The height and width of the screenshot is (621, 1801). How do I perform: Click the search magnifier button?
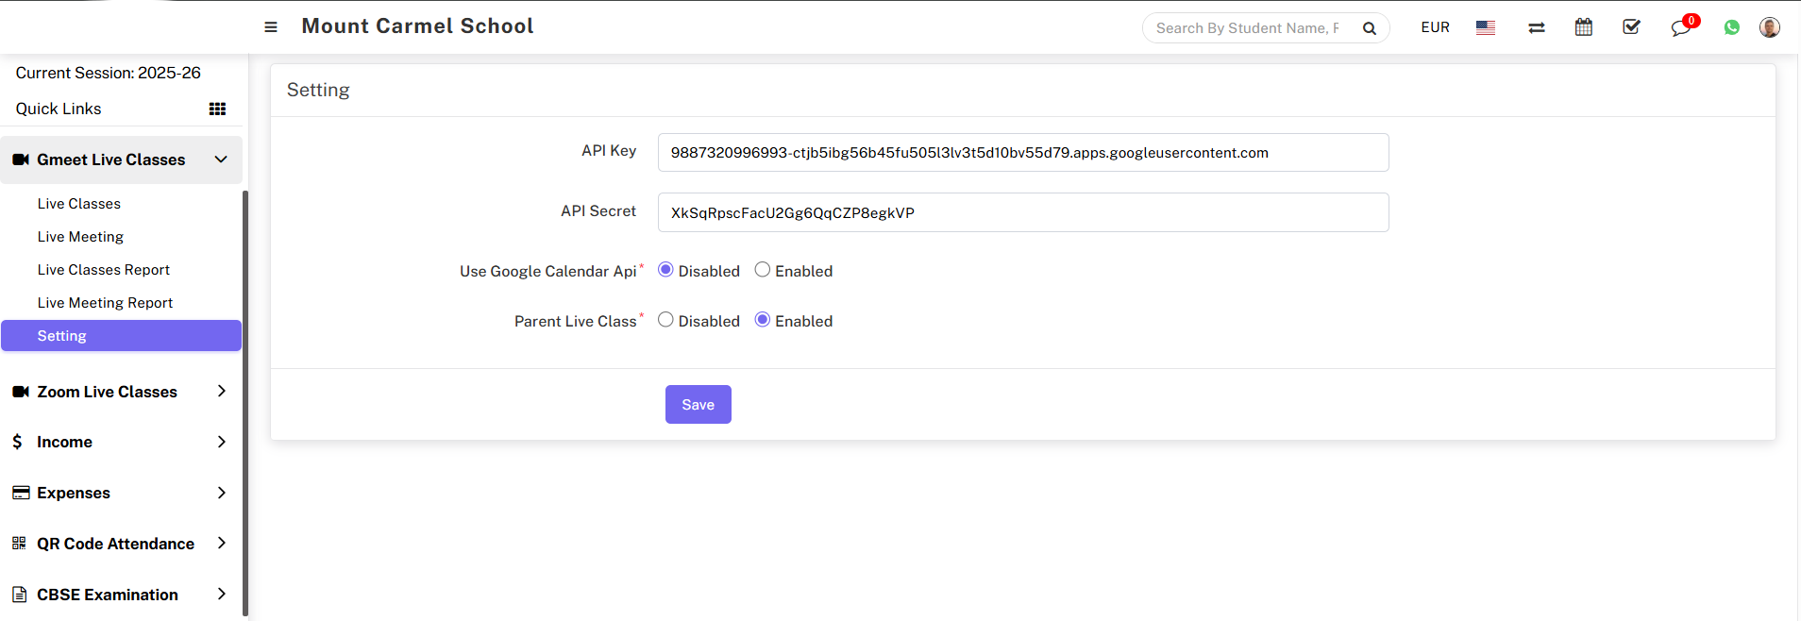(x=1370, y=28)
